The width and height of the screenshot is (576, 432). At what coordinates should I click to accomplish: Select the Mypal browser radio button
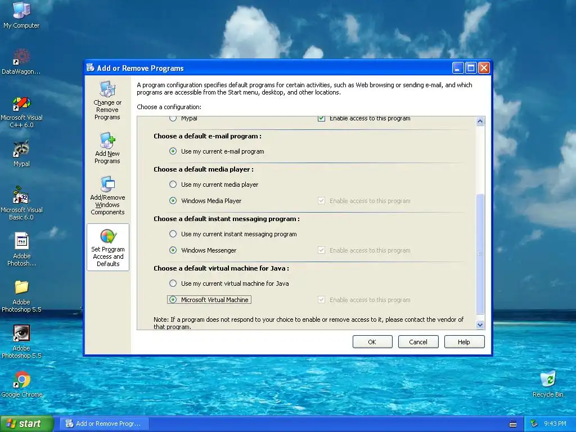tap(173, 118)
